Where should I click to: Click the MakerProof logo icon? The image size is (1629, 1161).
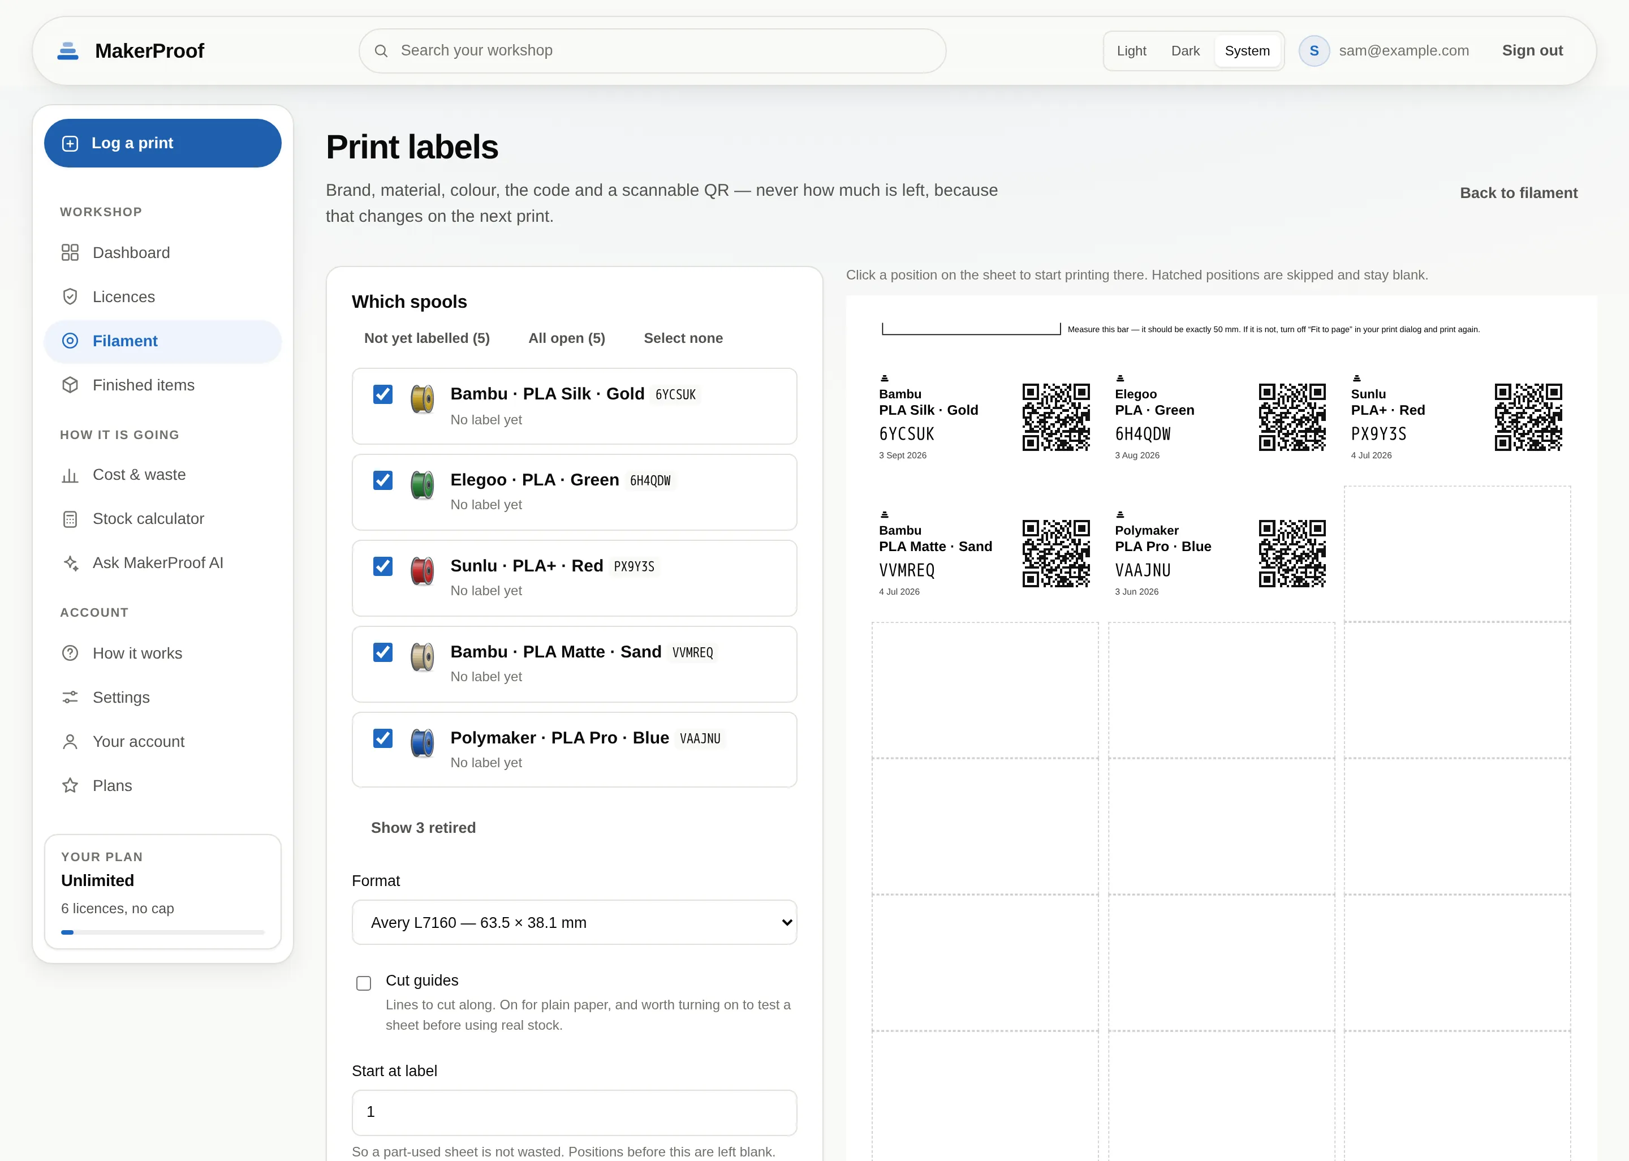(x=68, y=51)
